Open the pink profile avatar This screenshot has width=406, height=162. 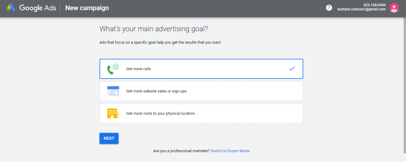point(394,8)
